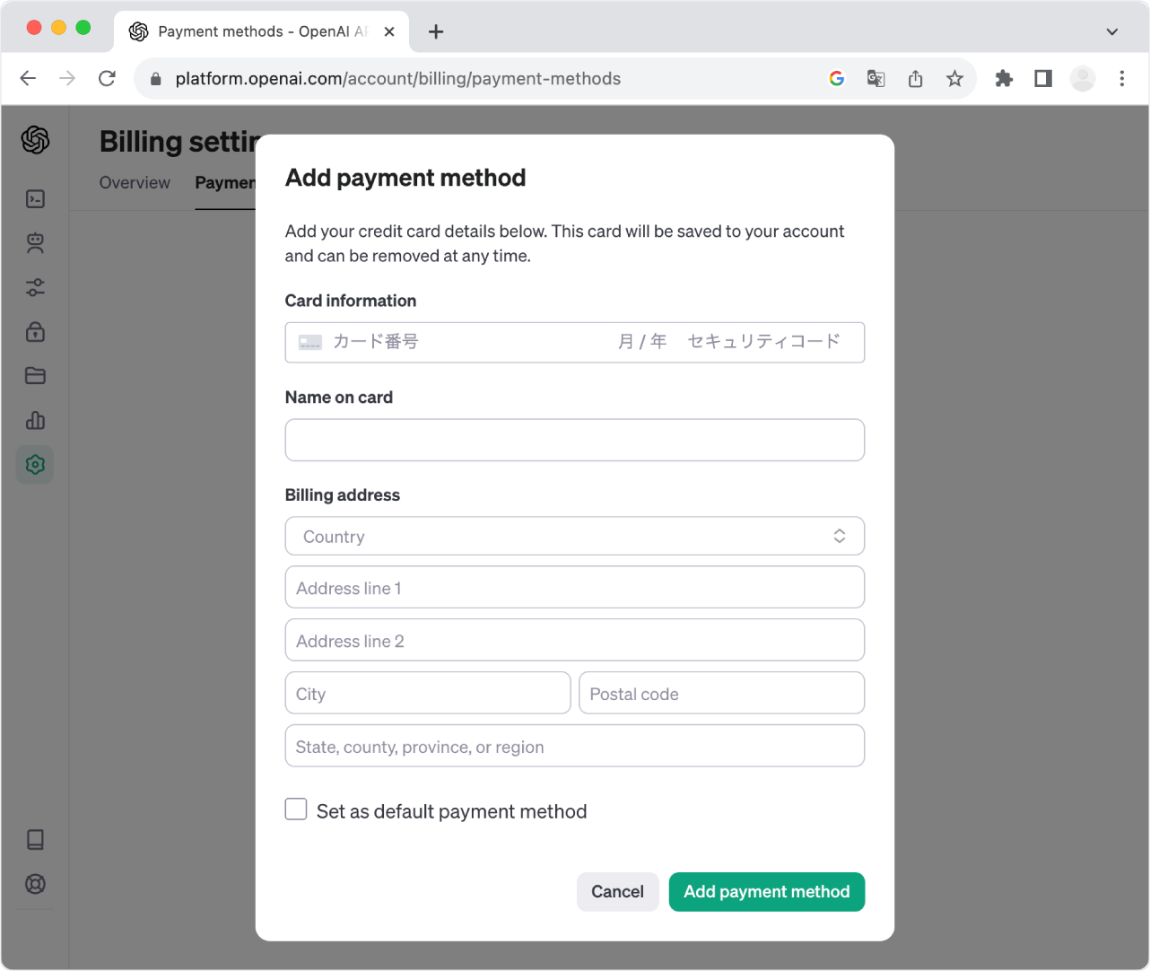
Task: Open the Chrome tab search chevron
Action: pos(1112,31)
